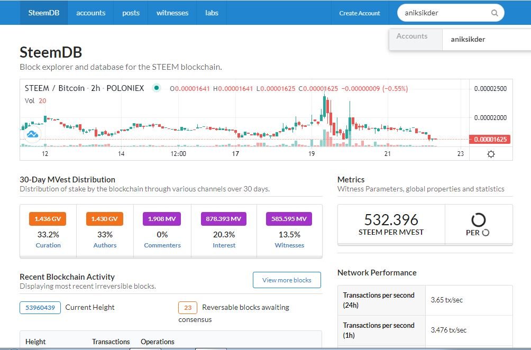Open the accounts menu
Screen dimensions: 531x350
(91, 13)
